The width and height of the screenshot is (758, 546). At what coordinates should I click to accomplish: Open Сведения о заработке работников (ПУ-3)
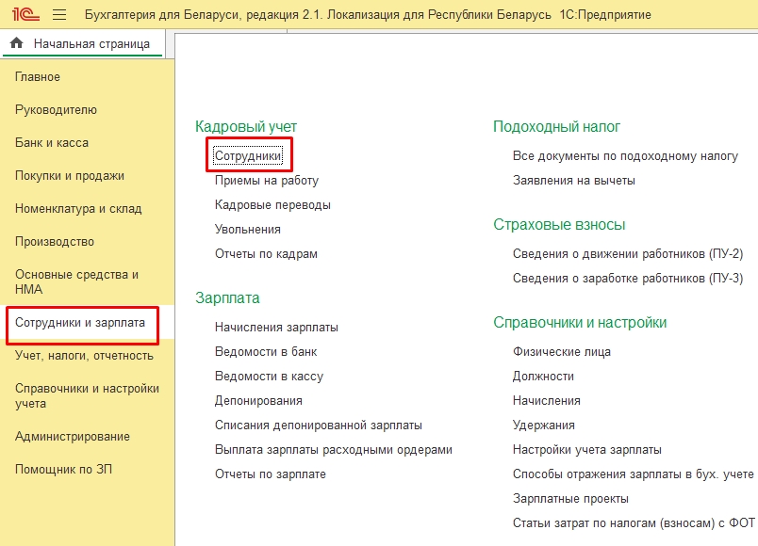628,279
